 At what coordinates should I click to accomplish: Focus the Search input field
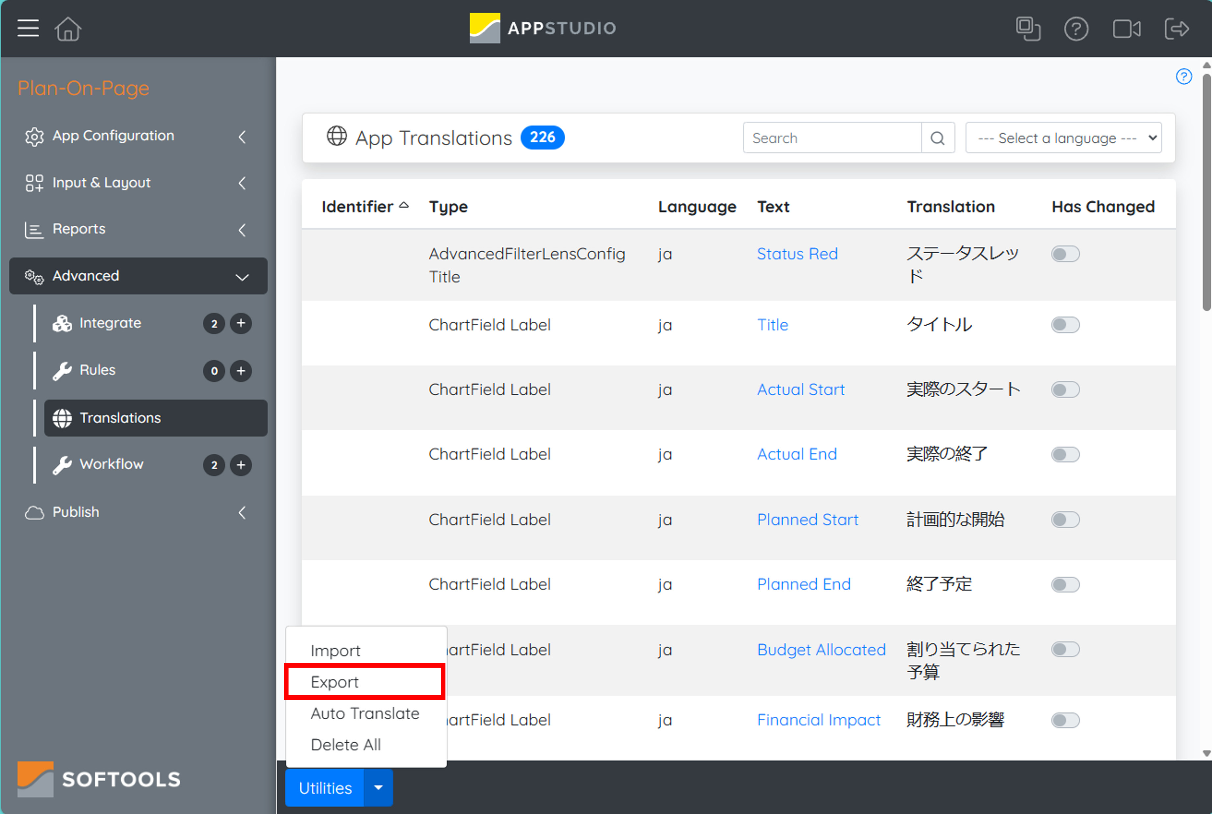tap(832, 138)
